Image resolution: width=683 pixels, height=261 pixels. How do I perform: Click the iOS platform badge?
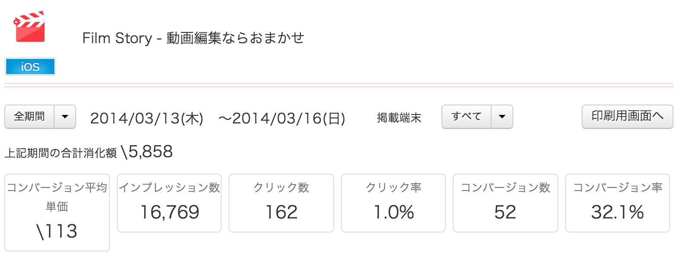pyautogui.click(x=30, y=67)
